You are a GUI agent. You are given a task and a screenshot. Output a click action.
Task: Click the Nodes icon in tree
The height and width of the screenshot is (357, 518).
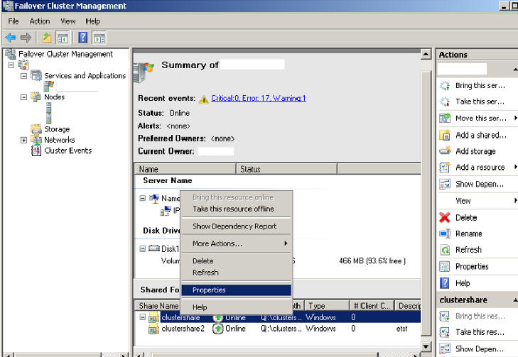tap(36, 97)
